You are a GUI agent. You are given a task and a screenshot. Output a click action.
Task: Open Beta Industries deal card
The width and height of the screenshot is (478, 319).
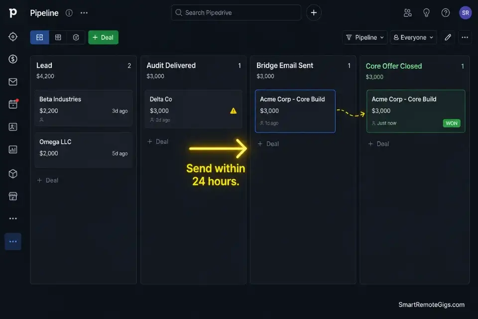tap(84, 108)
